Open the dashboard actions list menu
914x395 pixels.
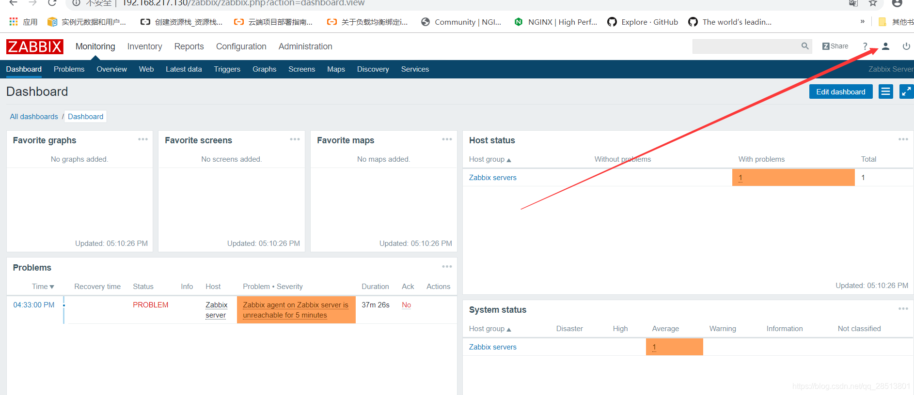tap(886, 91)
